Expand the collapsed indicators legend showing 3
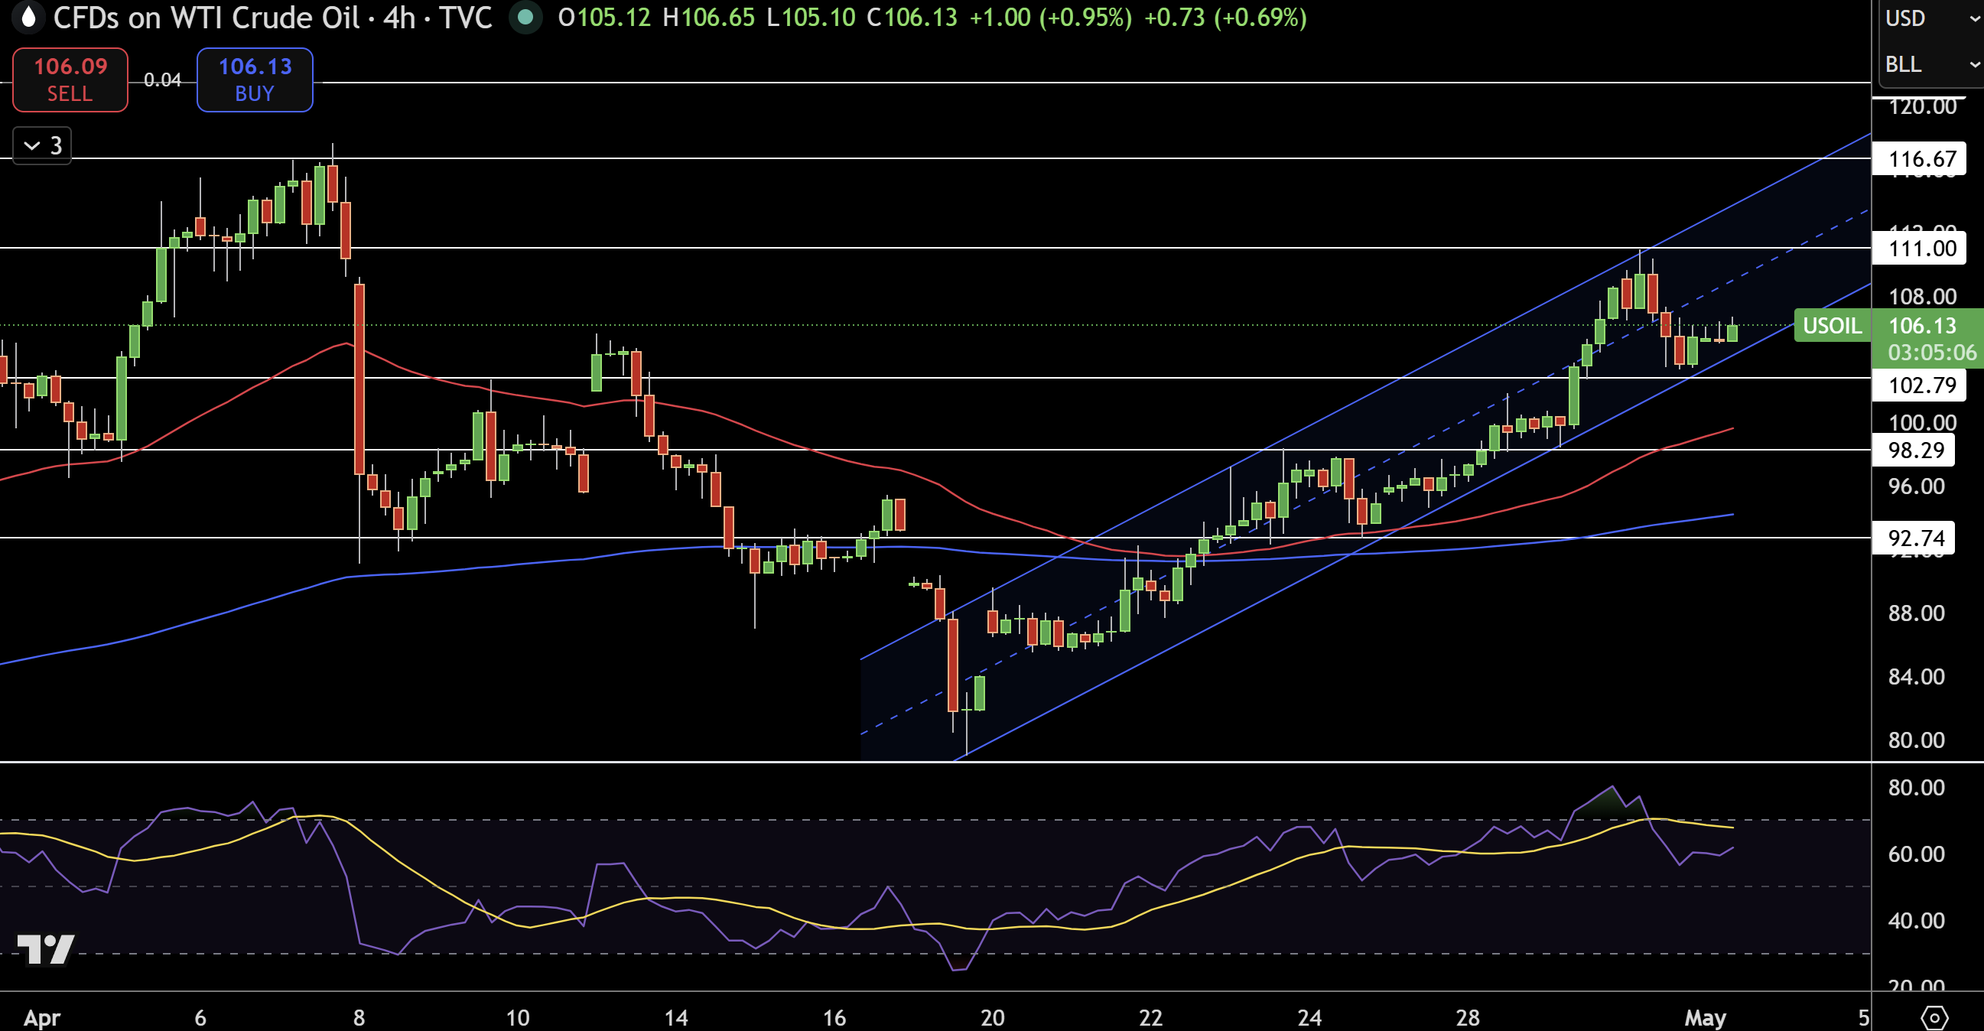The image size is (1984, 1031). 42,145
